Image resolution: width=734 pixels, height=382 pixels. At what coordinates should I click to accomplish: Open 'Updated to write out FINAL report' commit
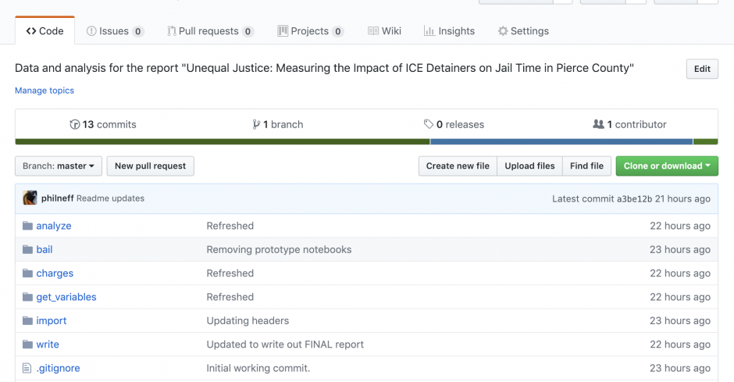[285, 345]
